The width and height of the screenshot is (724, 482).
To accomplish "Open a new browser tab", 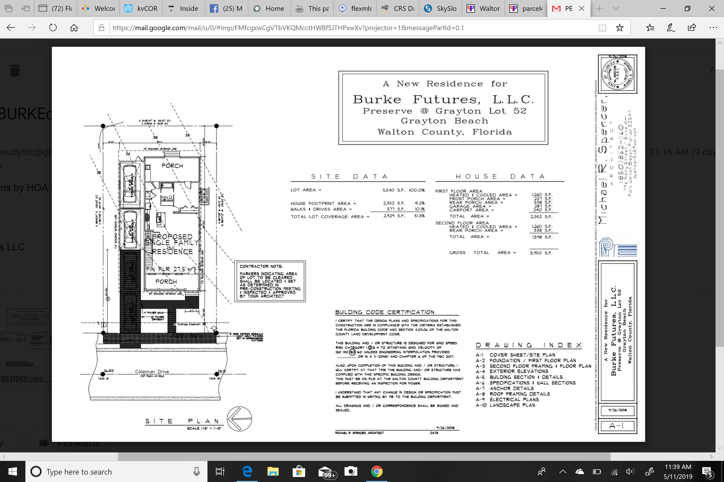I will (x=599, y=9).
